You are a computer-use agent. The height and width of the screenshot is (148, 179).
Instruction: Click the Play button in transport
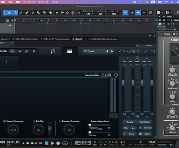[53, 143]
